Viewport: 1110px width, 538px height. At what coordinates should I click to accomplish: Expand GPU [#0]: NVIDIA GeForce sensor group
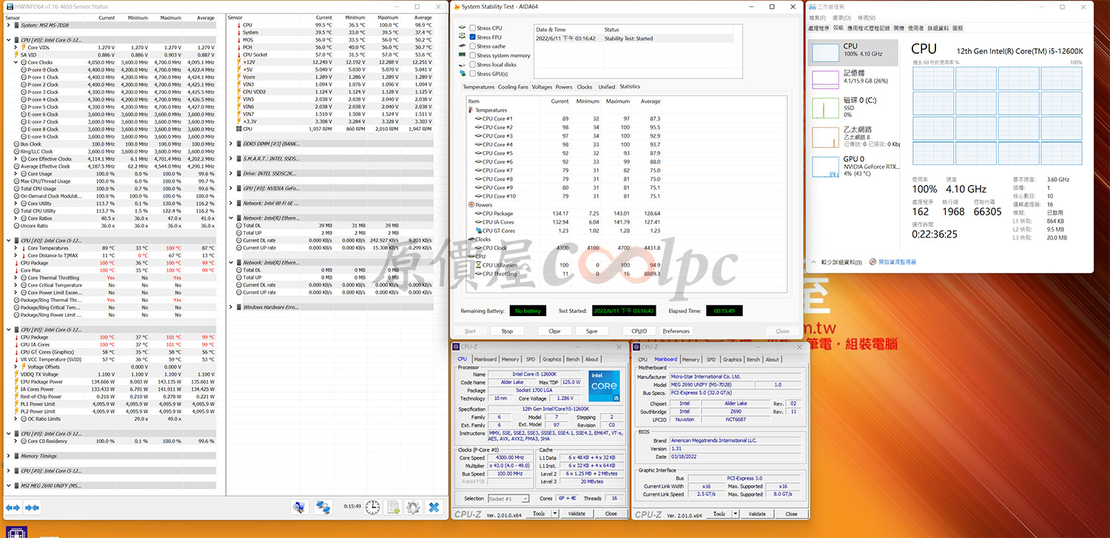point(230,188)
